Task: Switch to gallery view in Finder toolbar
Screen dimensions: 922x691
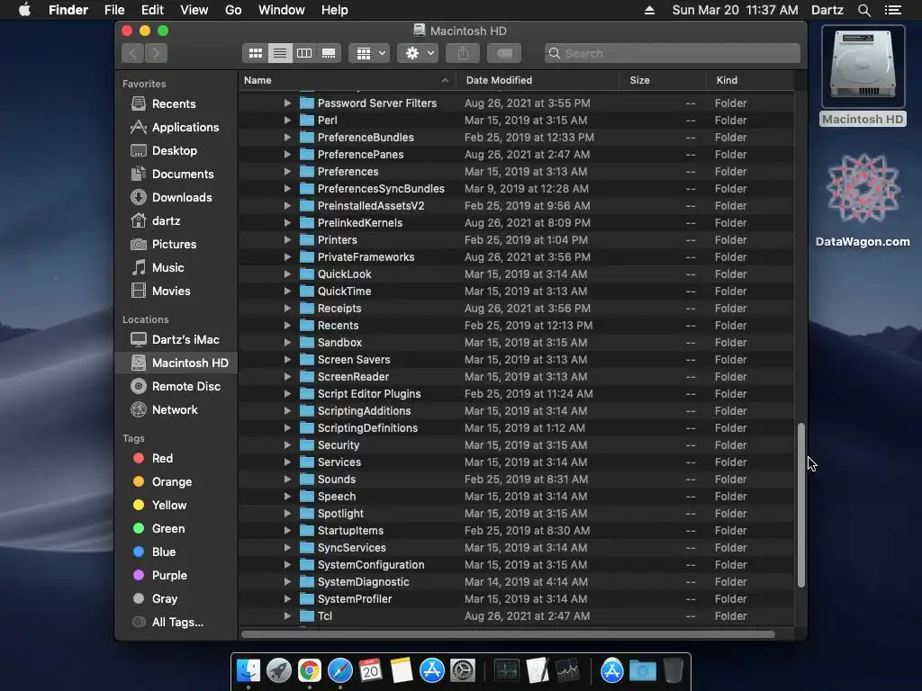Action: 329,53
